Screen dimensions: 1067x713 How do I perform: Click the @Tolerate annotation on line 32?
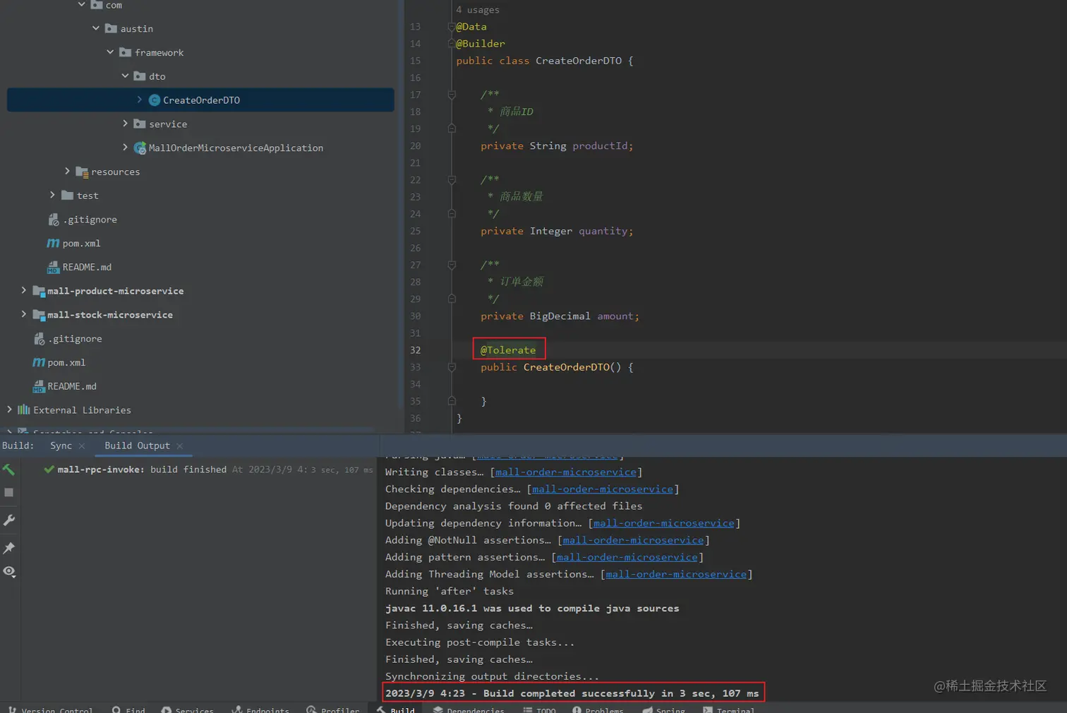pyautogui.click(x=508, y=350)
